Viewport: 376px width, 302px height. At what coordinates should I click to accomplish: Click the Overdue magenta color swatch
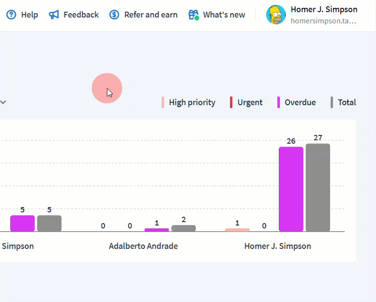click(279, 102)
